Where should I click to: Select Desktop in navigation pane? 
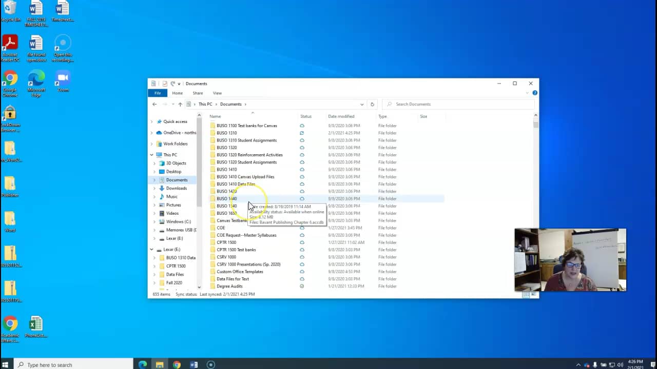click(173, 172)
